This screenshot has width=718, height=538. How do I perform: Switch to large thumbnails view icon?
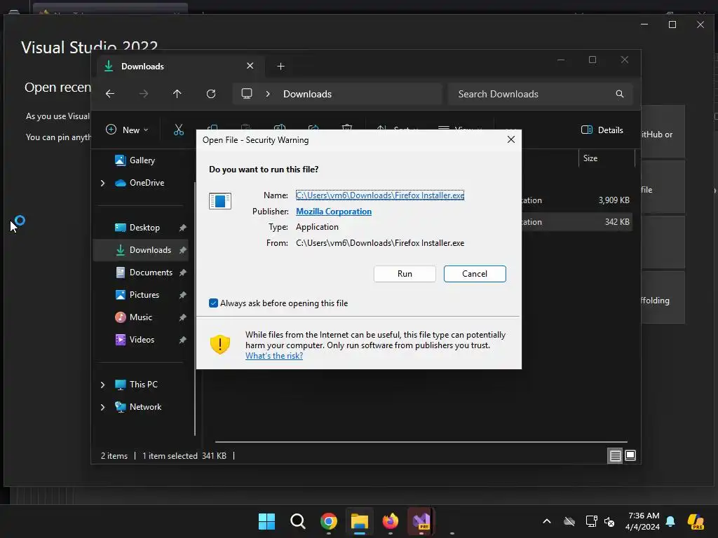(x=630, y=455)
